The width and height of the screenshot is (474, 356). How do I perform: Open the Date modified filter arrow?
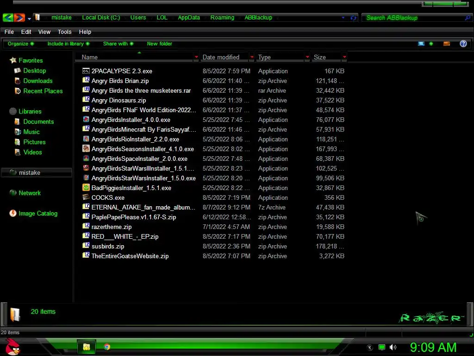pos(252,57)
